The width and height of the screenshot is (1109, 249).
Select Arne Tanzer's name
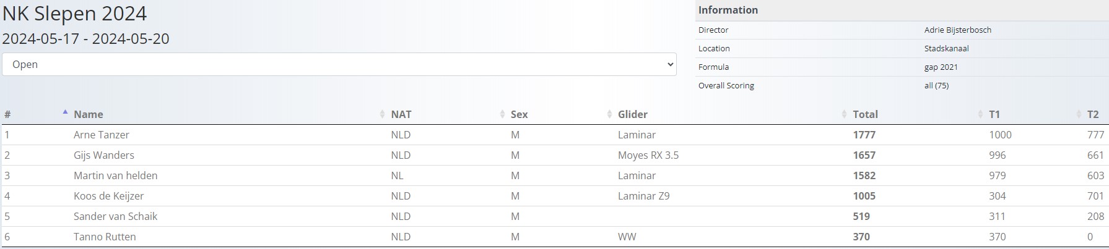coord(102,135)
